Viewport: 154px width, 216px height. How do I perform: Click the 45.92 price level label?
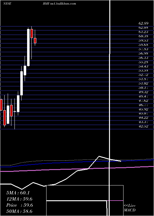pyautogui.click(x=143, y=109)
